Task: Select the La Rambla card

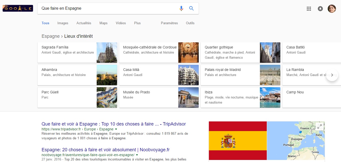Action: pos(312,75)
